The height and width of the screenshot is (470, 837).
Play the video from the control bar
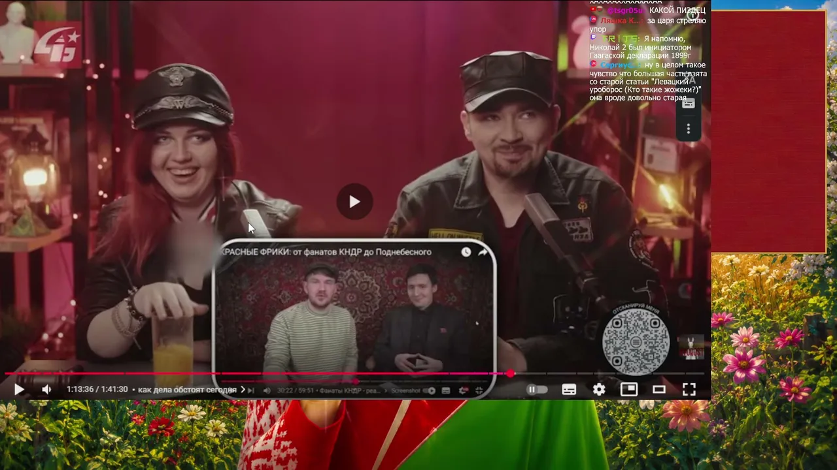coord(19,390)
